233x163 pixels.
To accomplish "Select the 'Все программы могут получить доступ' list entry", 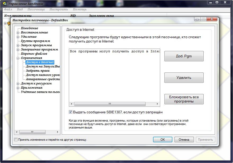I will (x=114, y=51).
